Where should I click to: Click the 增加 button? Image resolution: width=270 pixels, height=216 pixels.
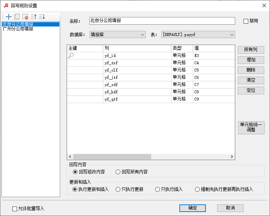pos(251,60)
